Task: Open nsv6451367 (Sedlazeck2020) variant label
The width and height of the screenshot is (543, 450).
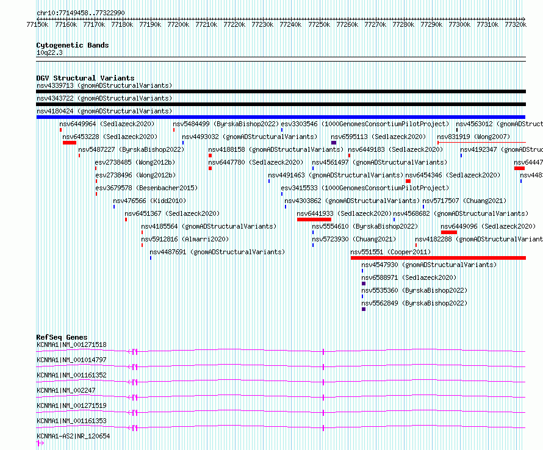Action: [172, 213]
